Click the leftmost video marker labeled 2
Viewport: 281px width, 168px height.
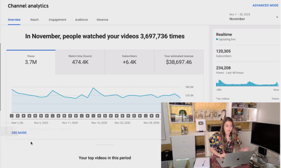[12, 116]
